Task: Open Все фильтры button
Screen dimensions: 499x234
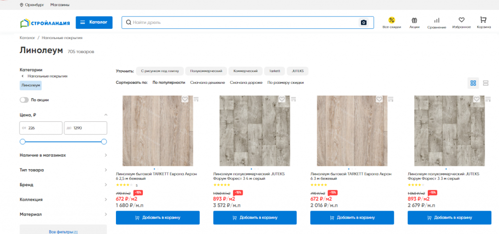Action: pos(63,230)
